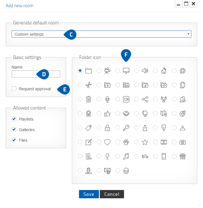
Task: Select the radio button beside smartphone icon
Action: 155,156
